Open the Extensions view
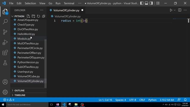Image resolution: width=190 pixels, height=107 pixels. coord(5,53)
